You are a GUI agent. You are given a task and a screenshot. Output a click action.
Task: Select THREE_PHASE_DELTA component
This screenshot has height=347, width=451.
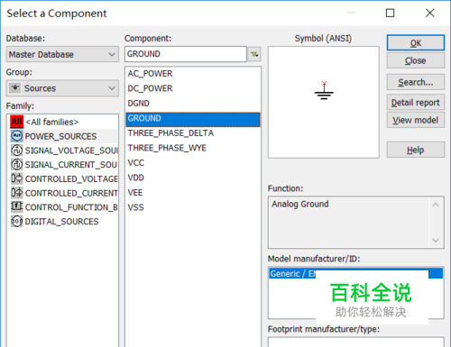193,133
